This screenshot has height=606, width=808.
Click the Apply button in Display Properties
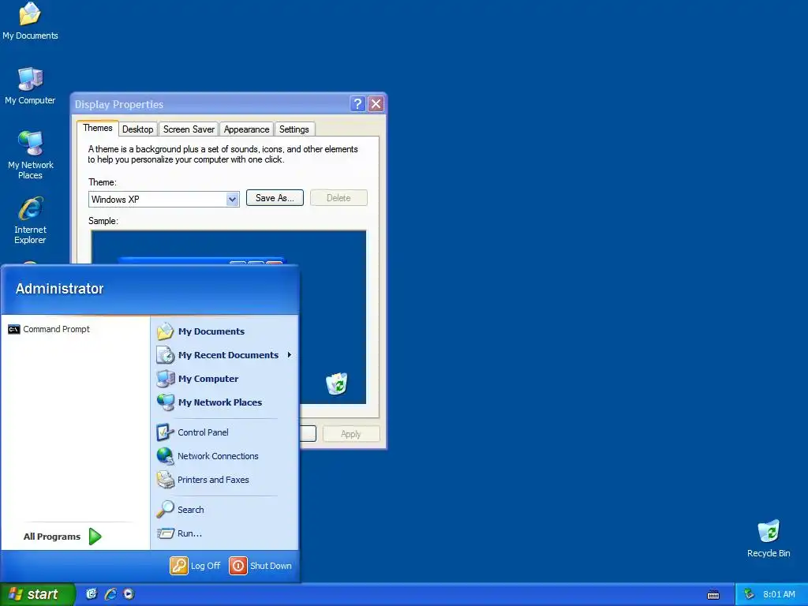click(x=351, y=434)
